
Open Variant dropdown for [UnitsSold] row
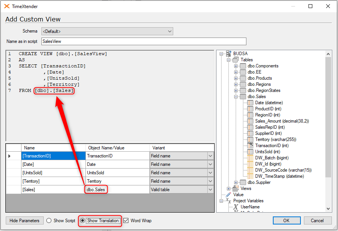pos(210,173)
